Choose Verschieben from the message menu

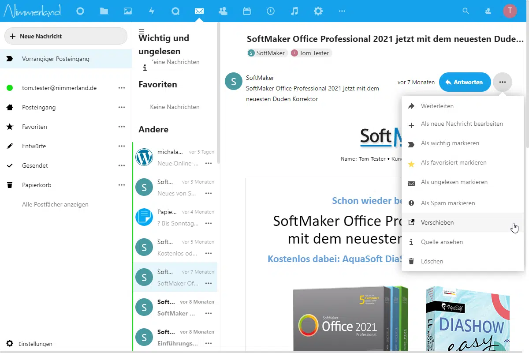[x=463, y=223]
